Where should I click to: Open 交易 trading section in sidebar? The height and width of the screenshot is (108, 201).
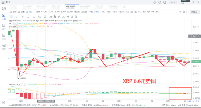(4, 17)
